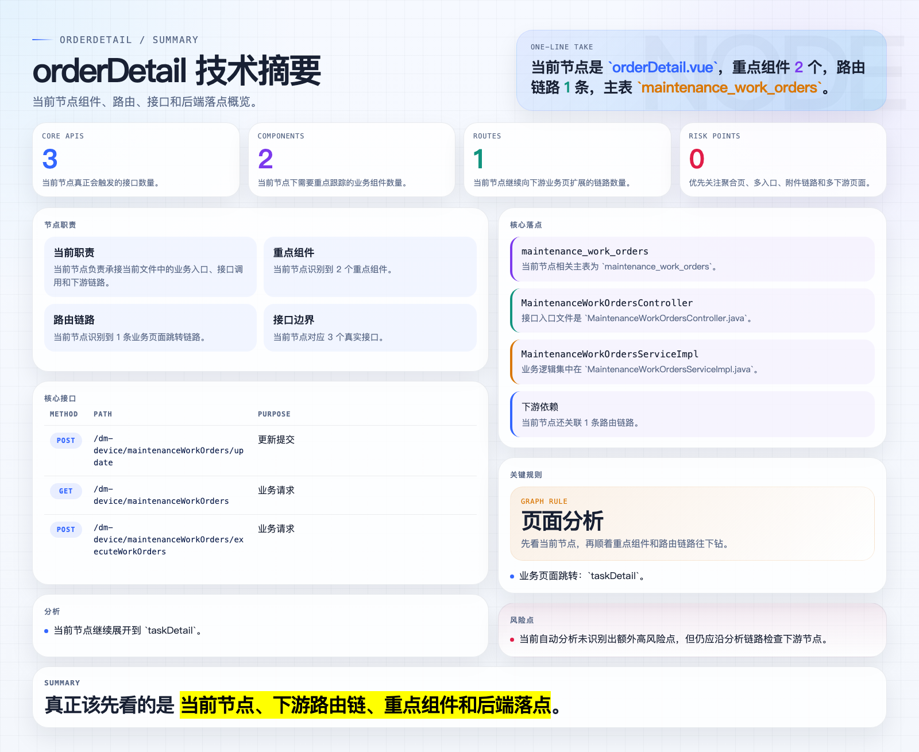This screenshot has width=919, height=752.
Task: Click the bullet 业务页面跳转: `taskDetail`
Action: click(x=582, y=576)
